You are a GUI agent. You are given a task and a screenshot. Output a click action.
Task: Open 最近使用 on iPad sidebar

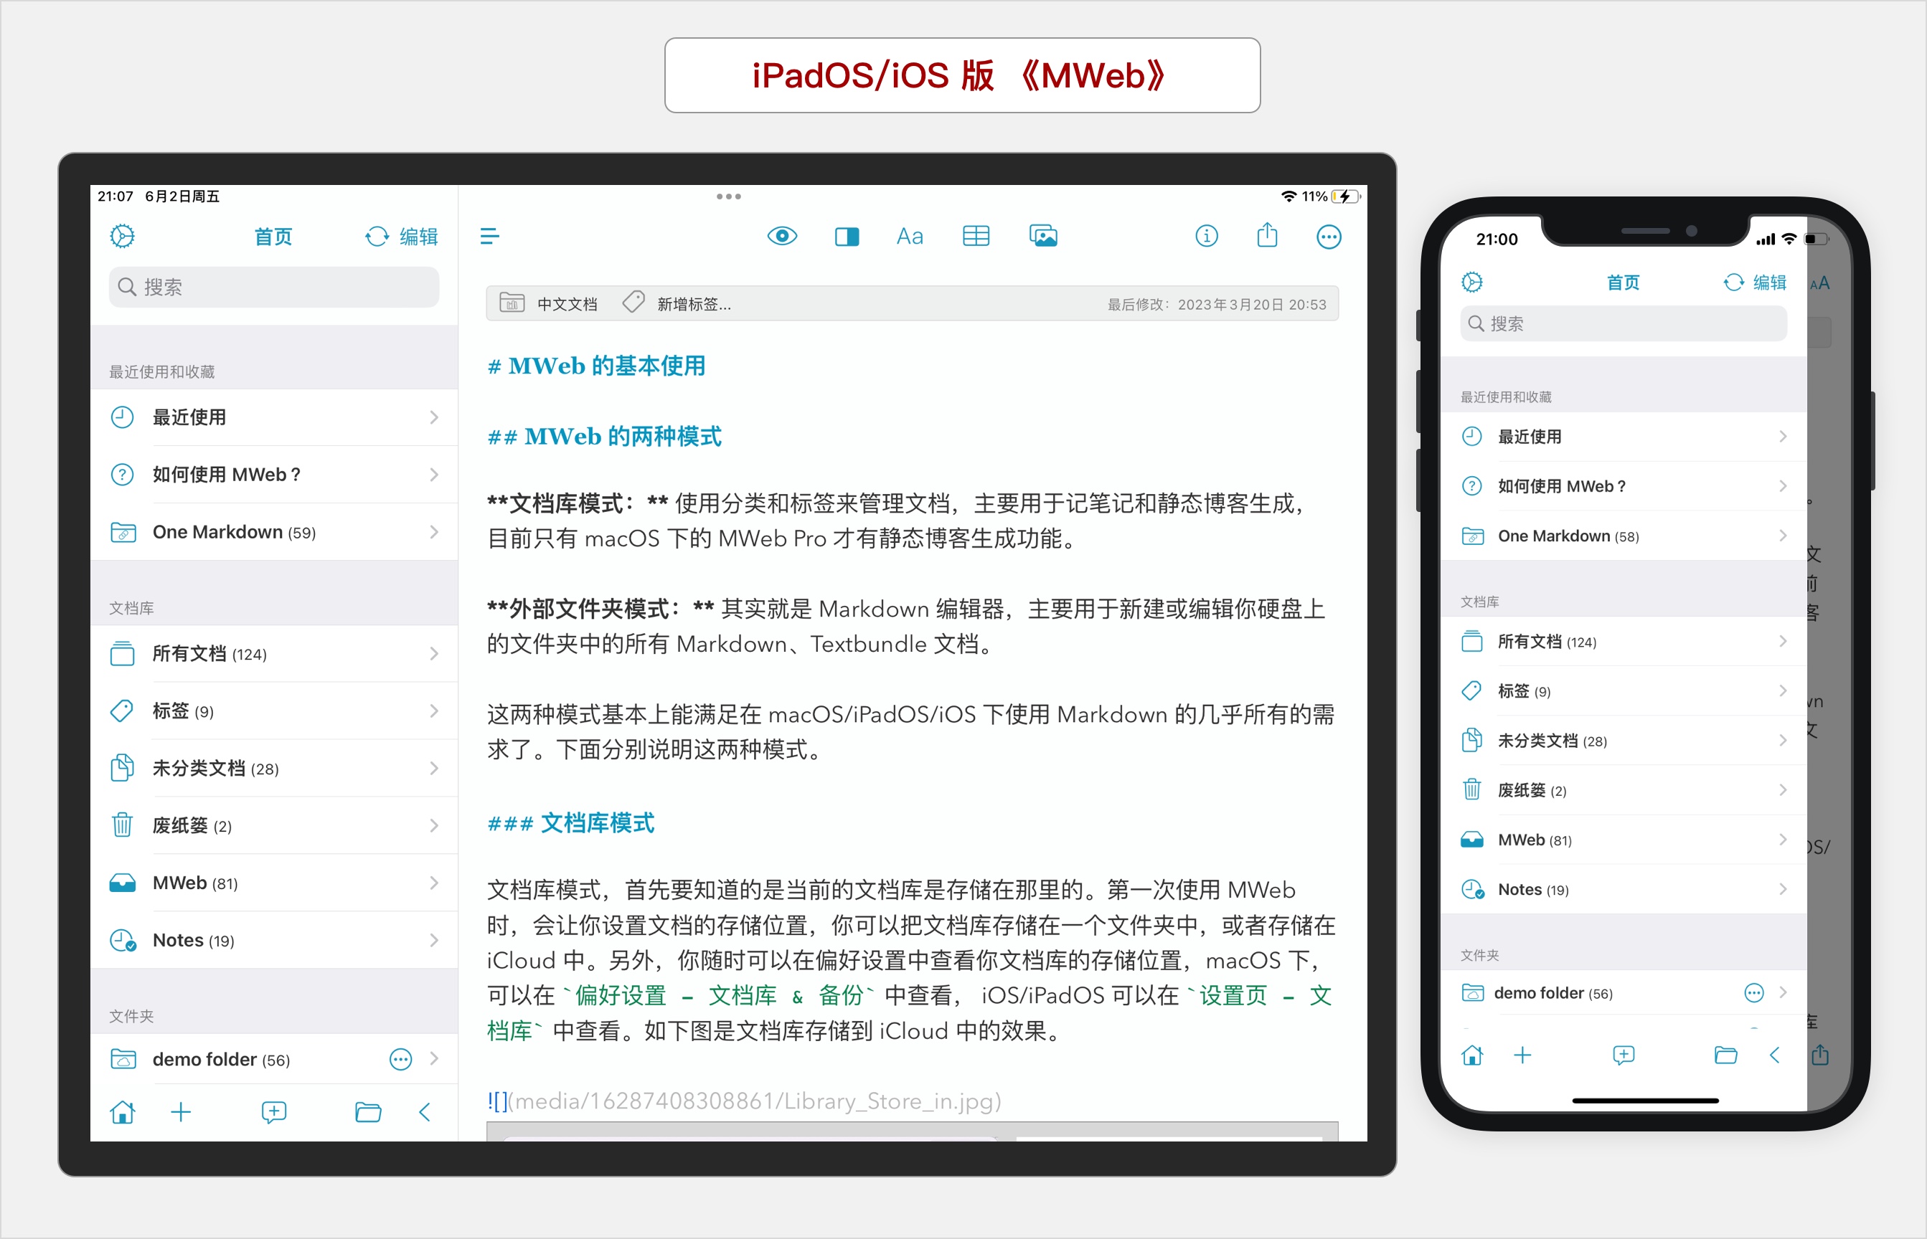coord(273,417)
